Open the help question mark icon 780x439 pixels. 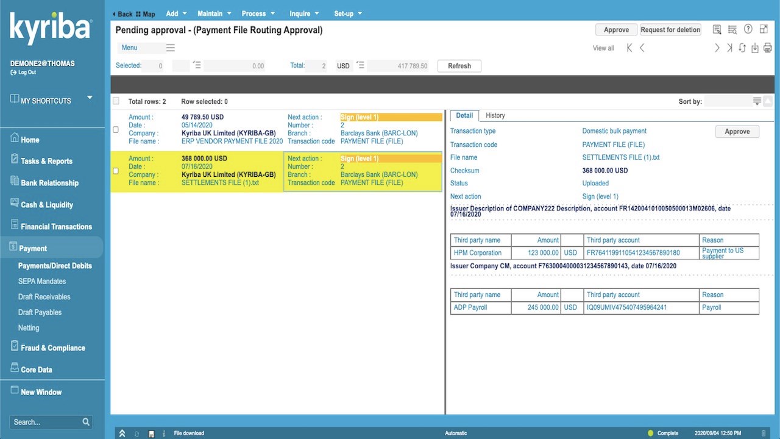(748, 29)
